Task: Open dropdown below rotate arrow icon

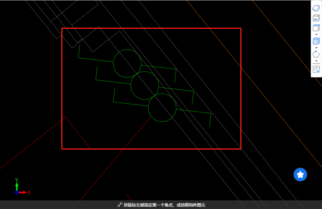Action: (316, 61)
